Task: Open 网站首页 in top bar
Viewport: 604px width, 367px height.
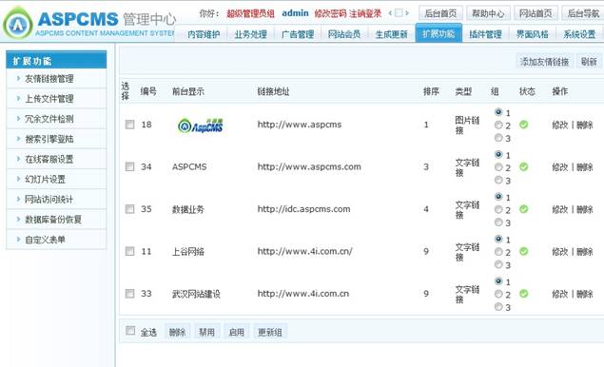Action: pyautogui.click(x=536, y=13)
